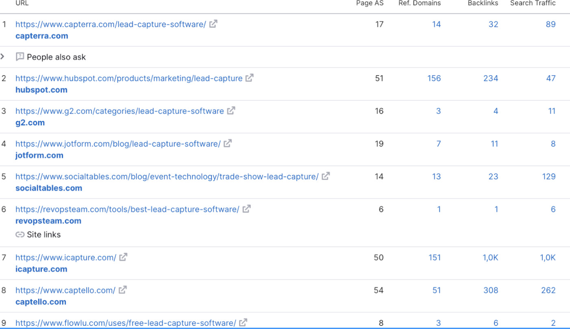Open external link icon next to icapture.com URL
This screenshot has width=570, height=329.
click(123, 257)
